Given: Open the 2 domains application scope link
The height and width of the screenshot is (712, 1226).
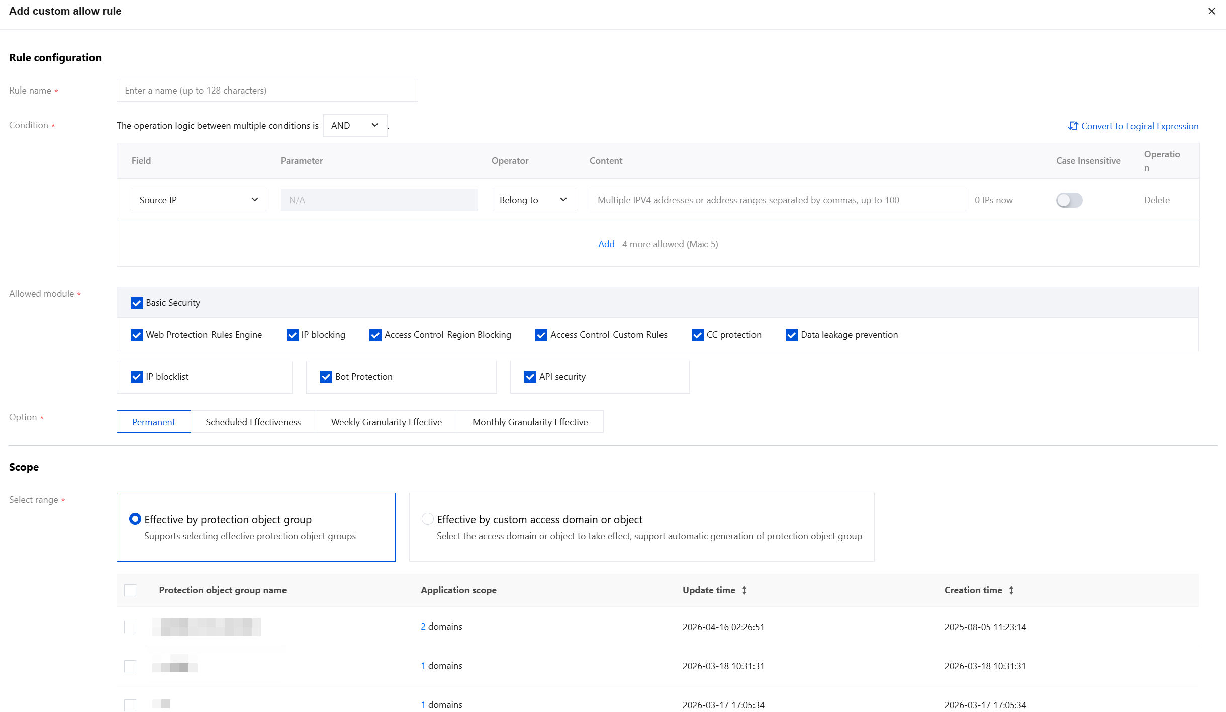Looking at the screenshot, I should 423,627.
